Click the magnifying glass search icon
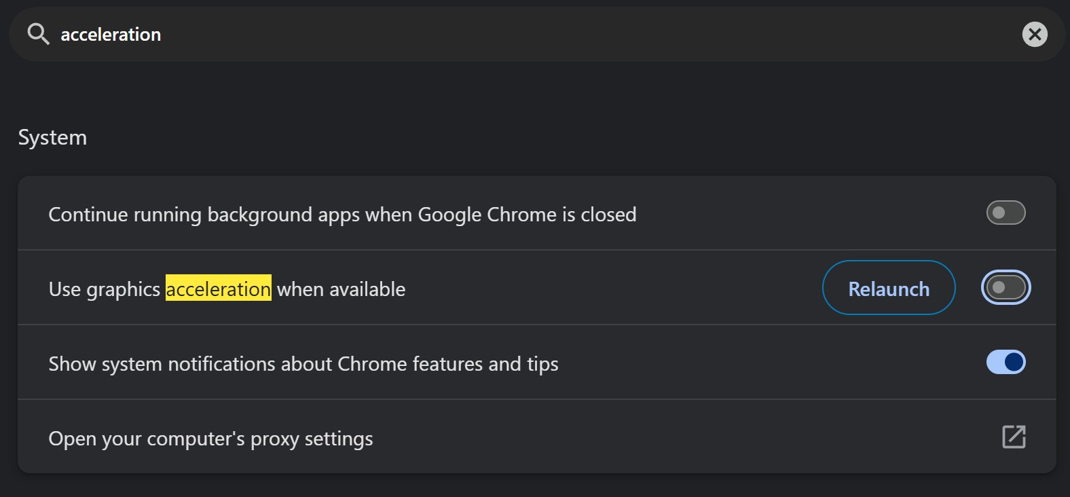This screenshot has width=1070, height=497. [38, 34]
